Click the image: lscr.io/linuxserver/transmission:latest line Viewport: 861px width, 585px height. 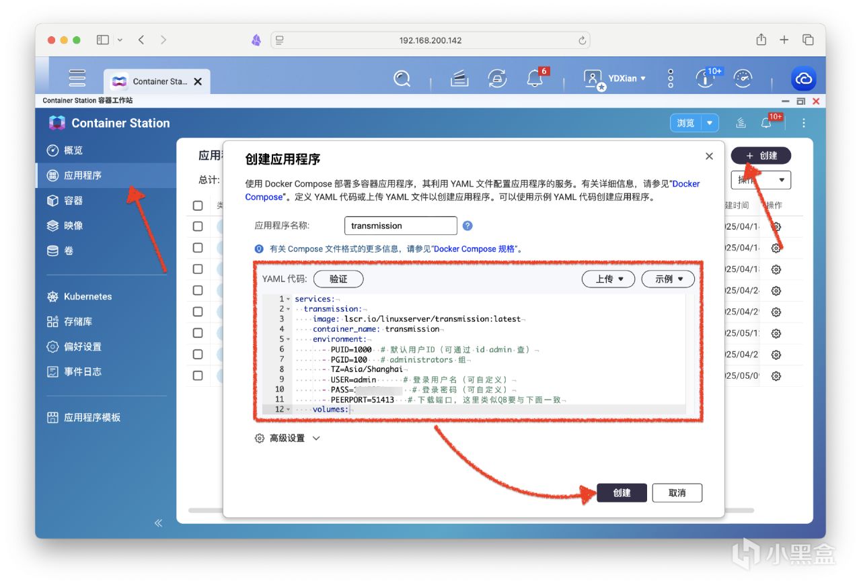(417, 319)
